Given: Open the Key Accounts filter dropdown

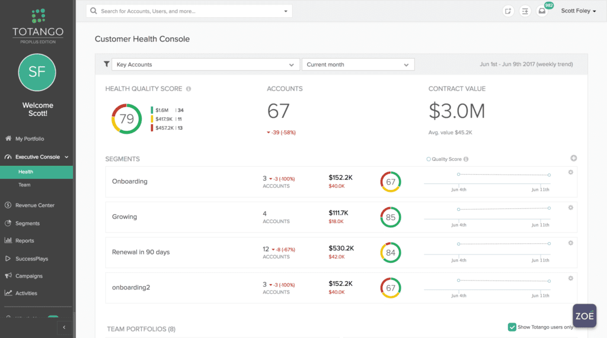Looking at the screenshot, I should [206, 65].
